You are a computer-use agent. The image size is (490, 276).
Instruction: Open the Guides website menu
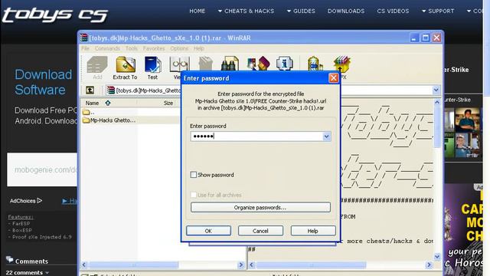click(301, 11)
